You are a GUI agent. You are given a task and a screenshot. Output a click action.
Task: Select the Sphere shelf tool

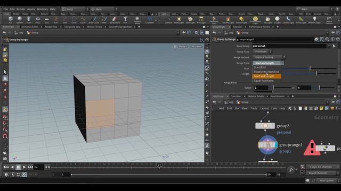(x=20, y=20)
